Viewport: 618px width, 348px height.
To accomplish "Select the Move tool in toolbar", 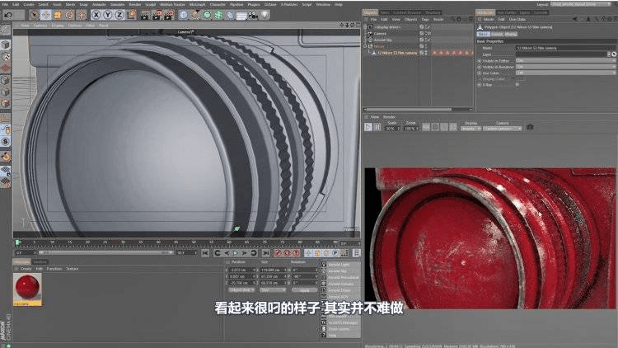I will point(46,15).
